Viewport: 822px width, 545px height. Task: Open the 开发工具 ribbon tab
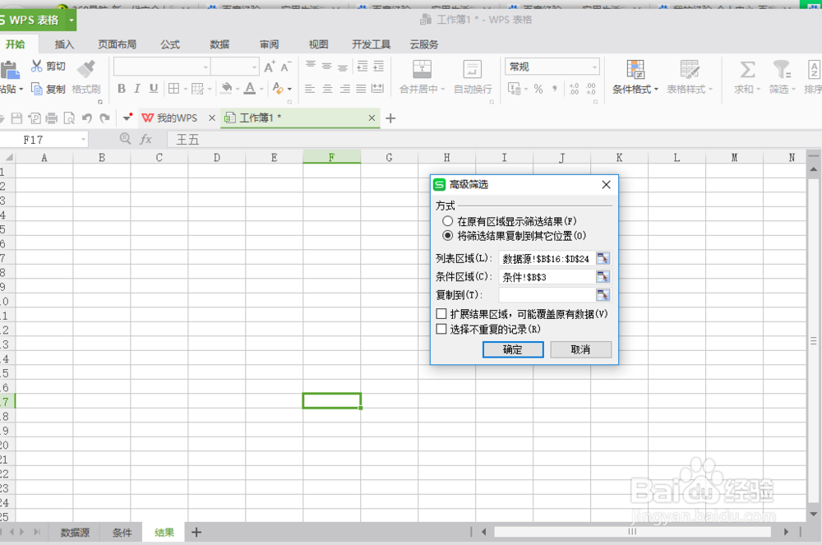click(x=372, y=44)
